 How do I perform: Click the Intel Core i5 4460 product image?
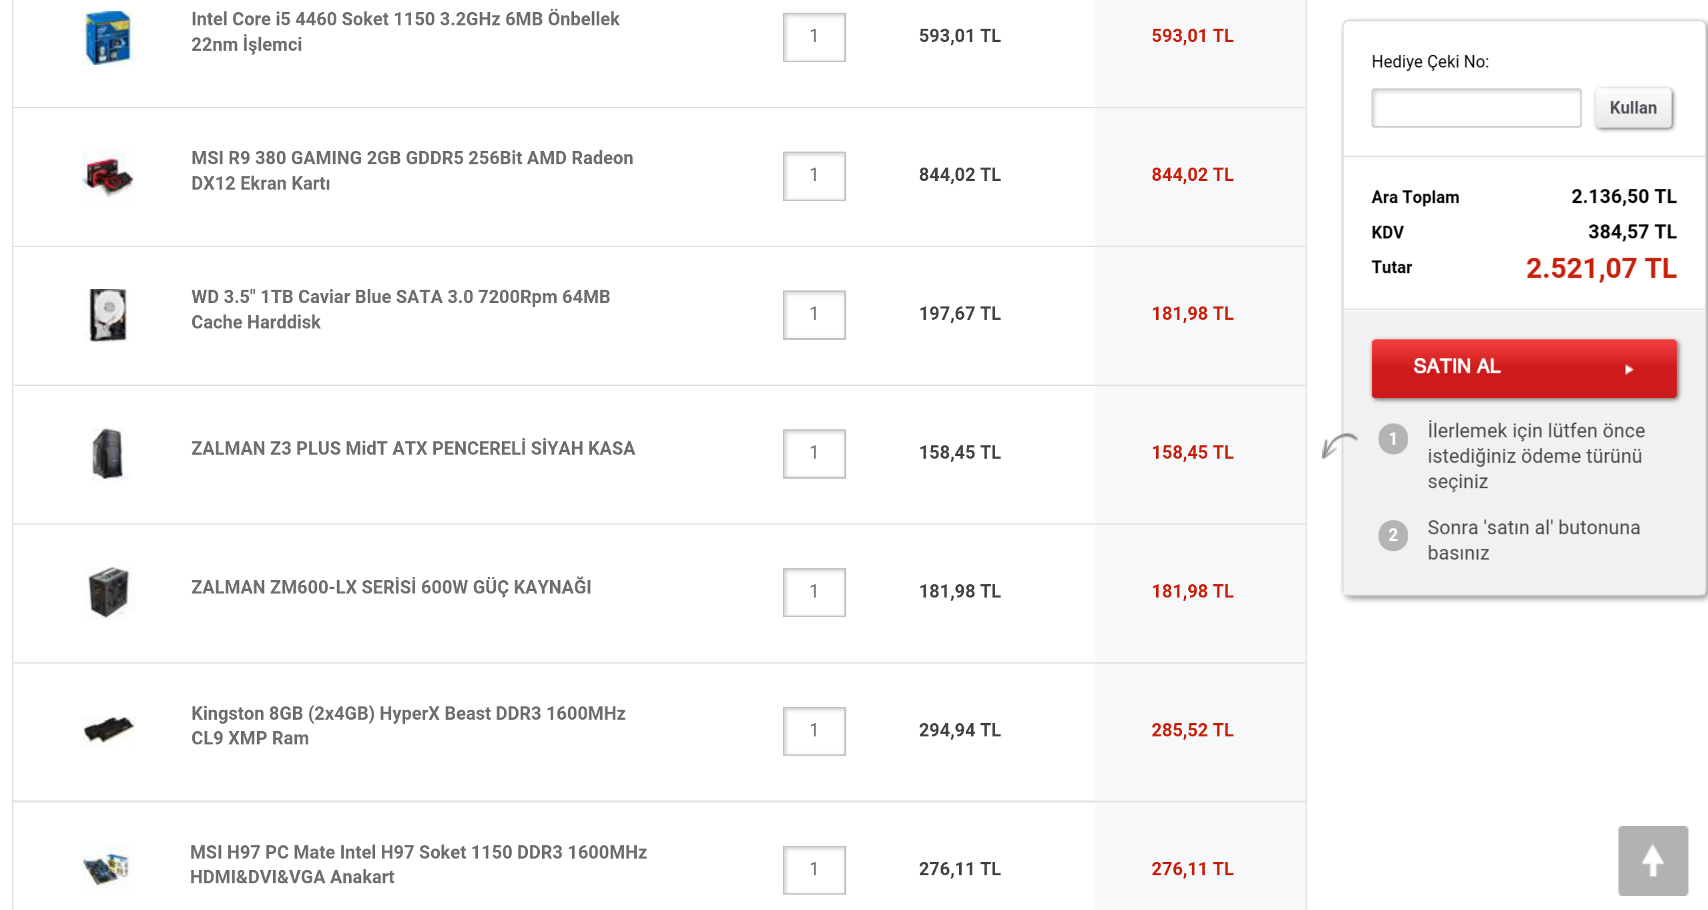tap(108, 37)
